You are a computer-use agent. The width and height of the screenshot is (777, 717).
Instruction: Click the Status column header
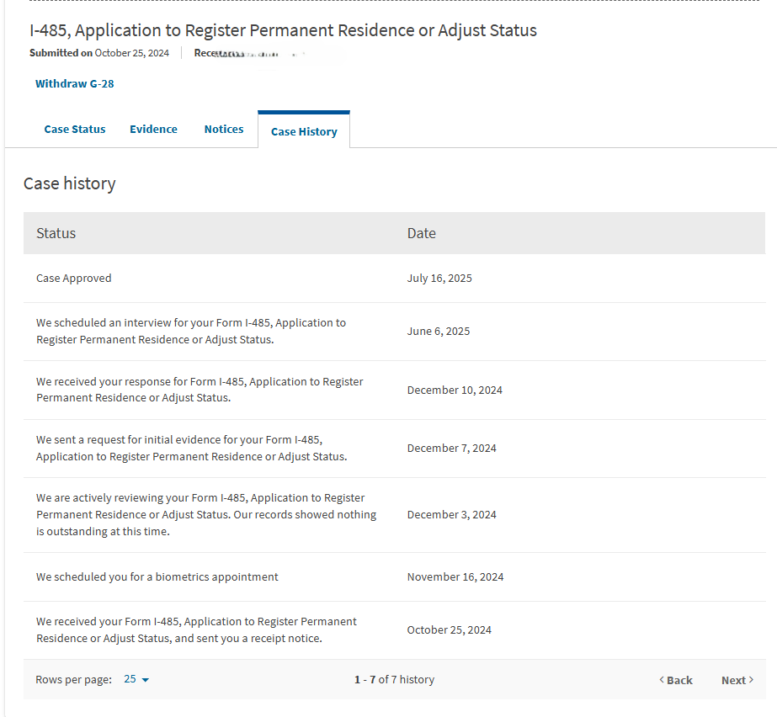pyautogui.click(x=56, y=233)
